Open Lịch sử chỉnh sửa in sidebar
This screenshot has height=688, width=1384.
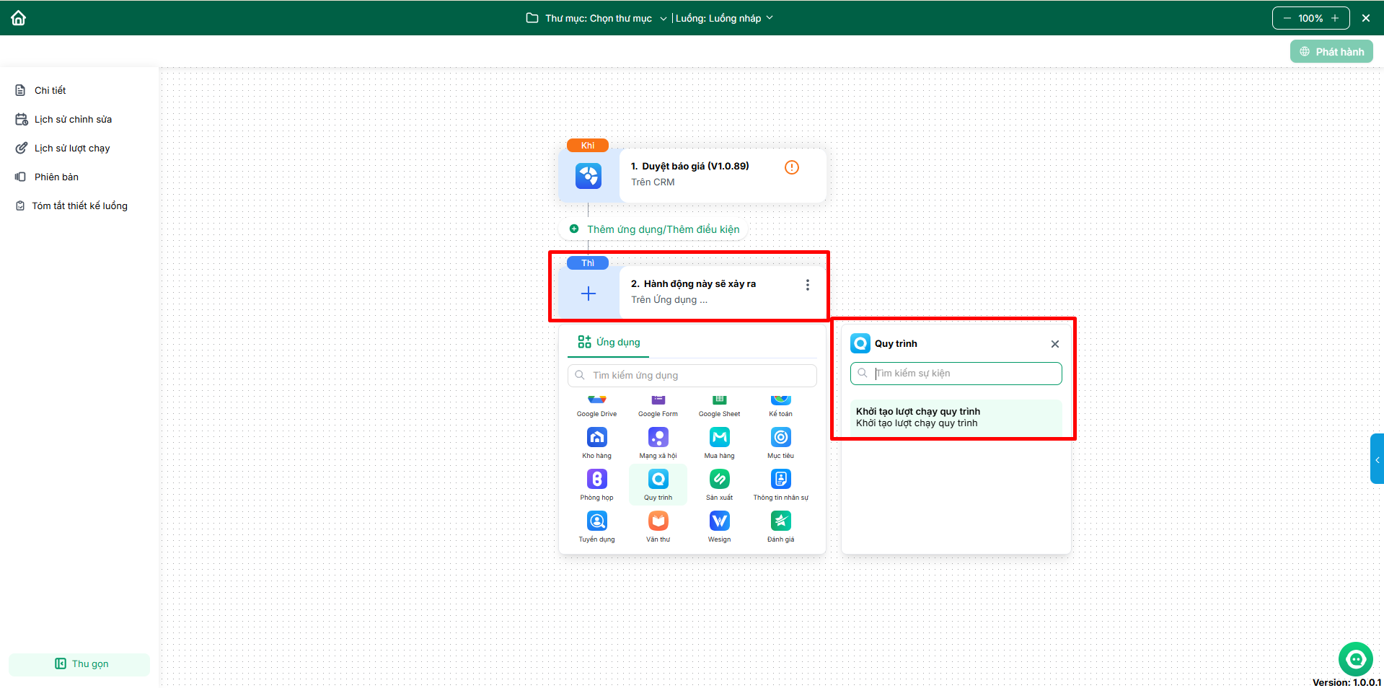pyautogui.click(x=73, y=119)
